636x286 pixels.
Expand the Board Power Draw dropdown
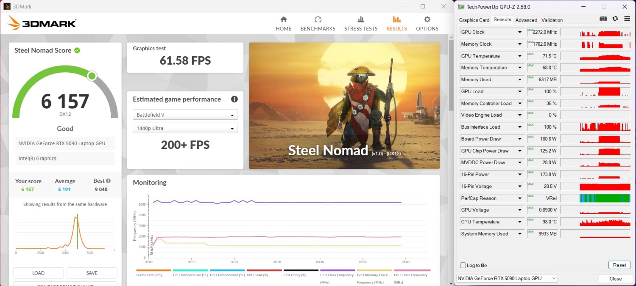[520, 139]
